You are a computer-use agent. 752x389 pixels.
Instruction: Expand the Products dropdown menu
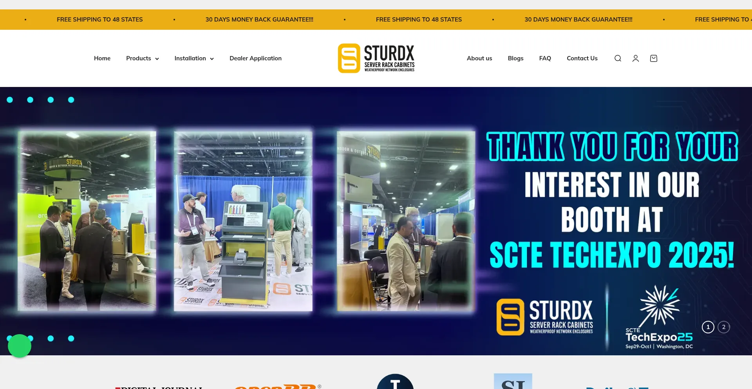[x=142, y=58]
